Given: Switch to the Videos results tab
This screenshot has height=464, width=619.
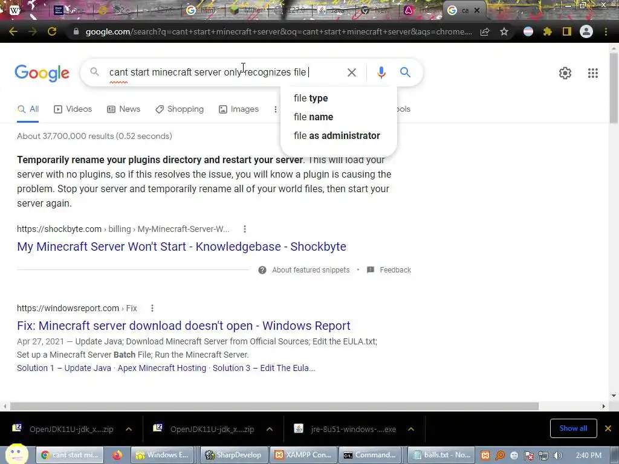Looking at the screenshot, I should tap(73, 109).
